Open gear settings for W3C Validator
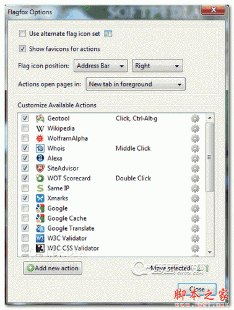This screenshot has height=310, width=234. pyautogui.click(x=195, y=238)
